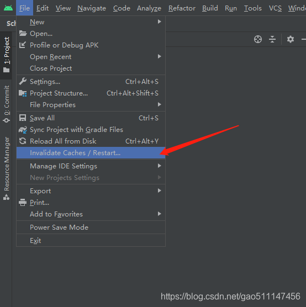Open the VCS menu

(275, 8)
